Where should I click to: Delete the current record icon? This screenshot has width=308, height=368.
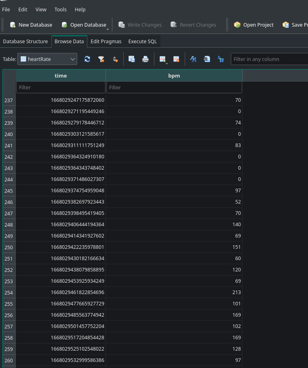[176, 59]
